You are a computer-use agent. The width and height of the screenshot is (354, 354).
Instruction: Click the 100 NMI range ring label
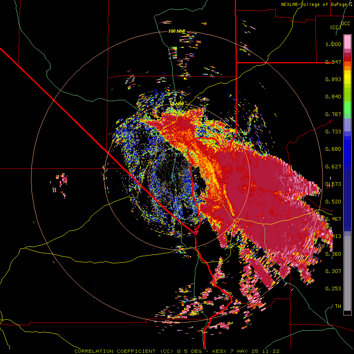tap(177, 31)
